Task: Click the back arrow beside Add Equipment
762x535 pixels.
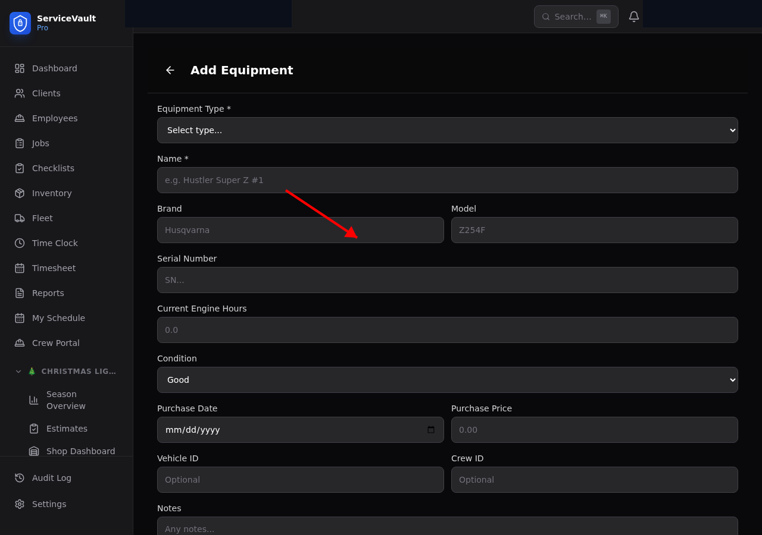Action: click(x=170, y=70)
